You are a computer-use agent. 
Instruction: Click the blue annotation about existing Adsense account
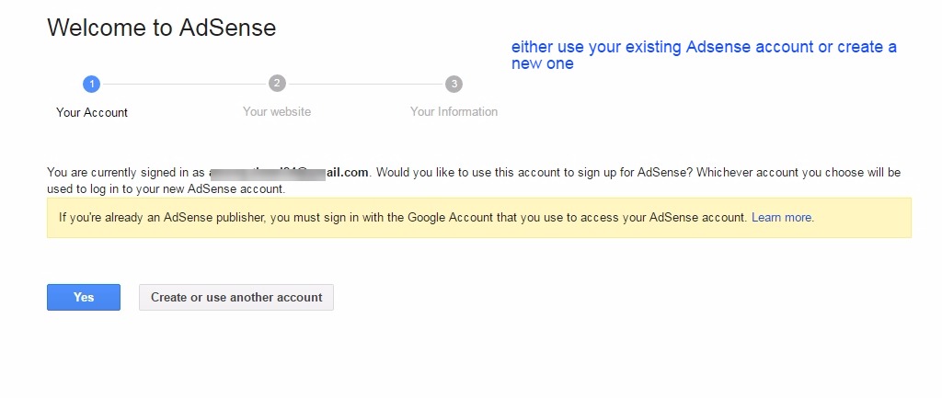(704, 47)
